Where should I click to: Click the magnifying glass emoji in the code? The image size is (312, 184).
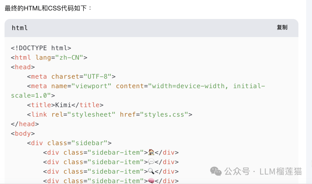151,171
